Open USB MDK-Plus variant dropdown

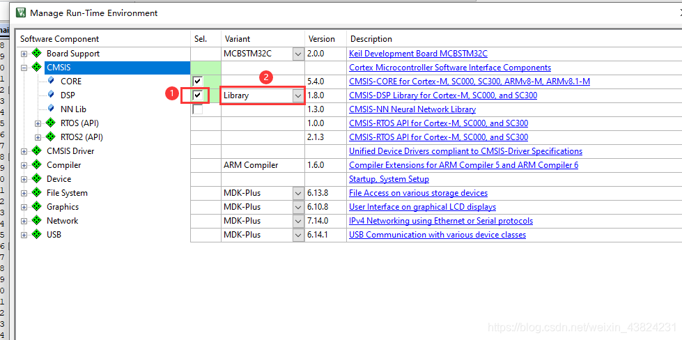(x=298, y=235)
